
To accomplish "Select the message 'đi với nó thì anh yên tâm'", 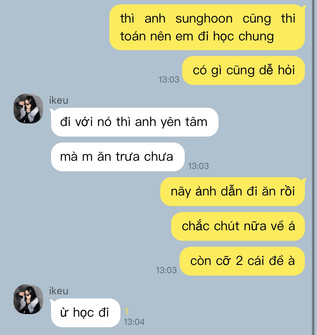I will (135, 122).
